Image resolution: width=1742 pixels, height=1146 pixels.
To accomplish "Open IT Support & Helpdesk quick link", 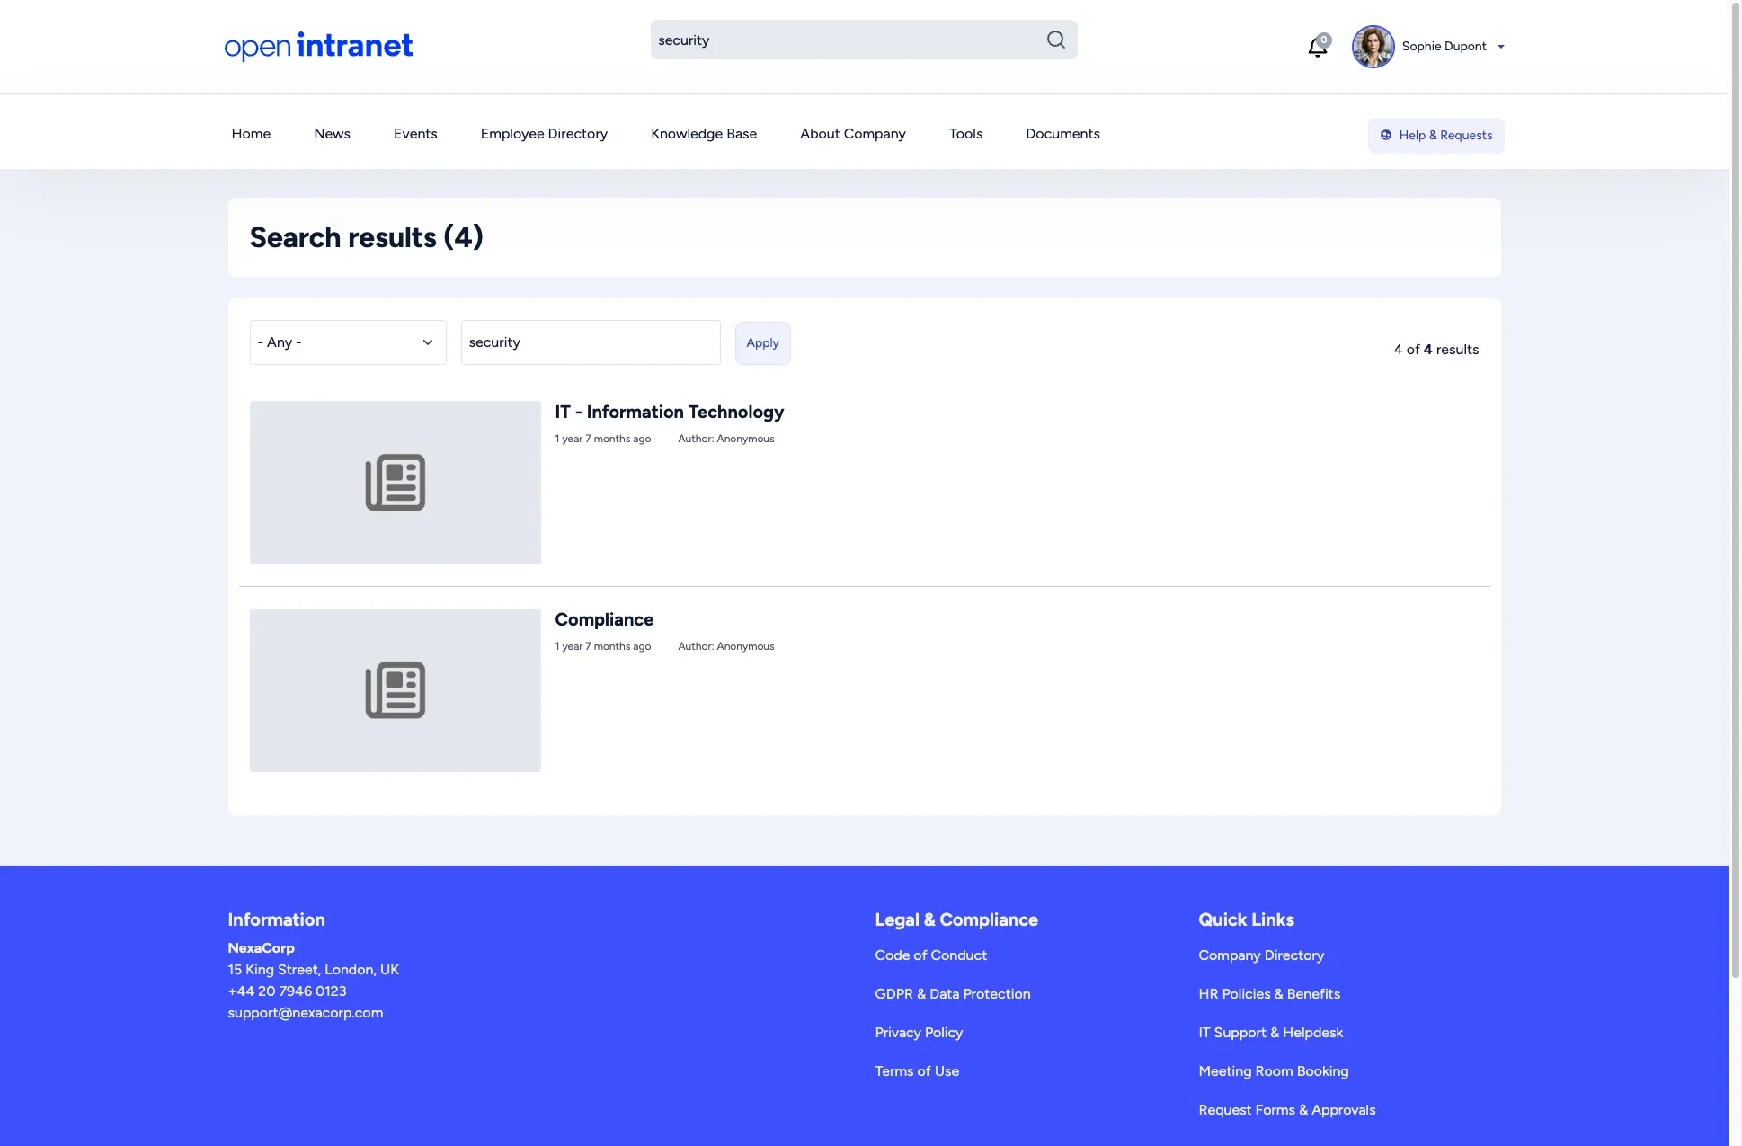I will click(x=1270, y=1033).
